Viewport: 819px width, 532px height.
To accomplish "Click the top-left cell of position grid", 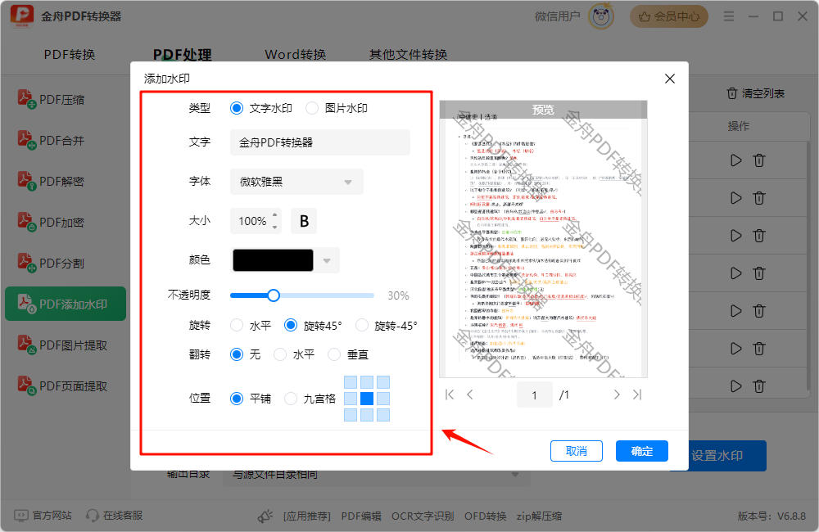I will (351, 382).
